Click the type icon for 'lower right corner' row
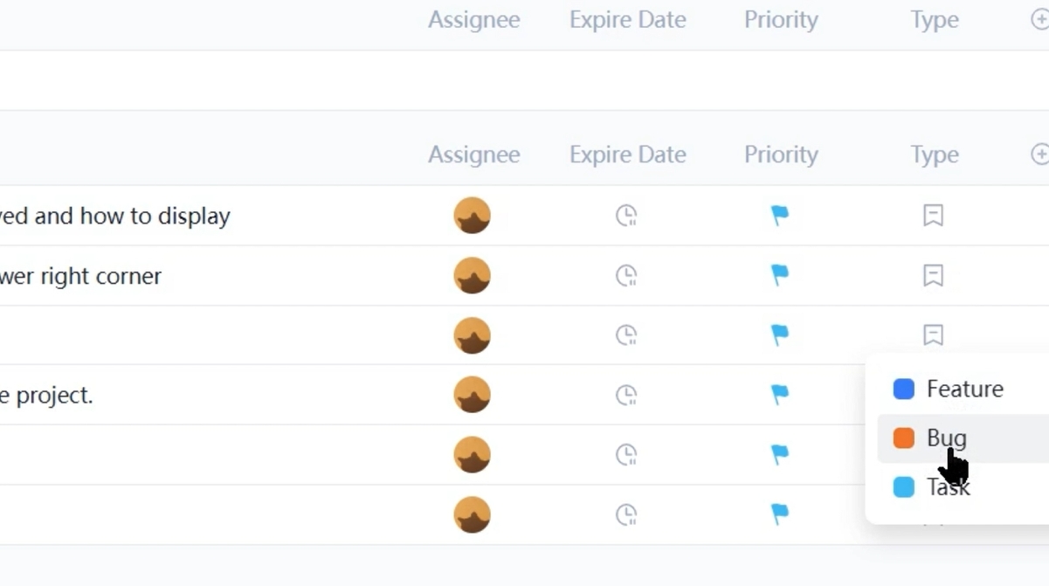Viewport: 1049px width, 586px height. [933, 276]
